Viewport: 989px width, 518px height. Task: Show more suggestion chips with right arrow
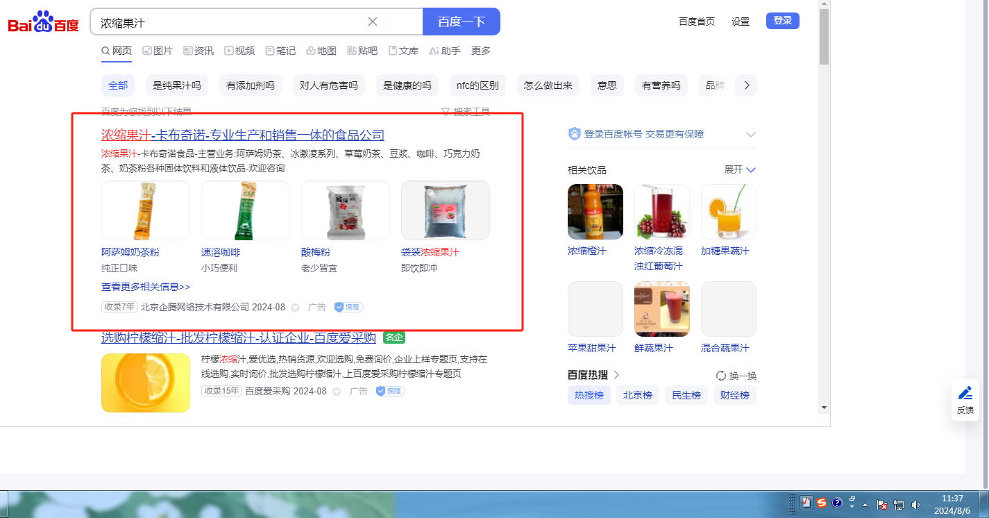747,85
